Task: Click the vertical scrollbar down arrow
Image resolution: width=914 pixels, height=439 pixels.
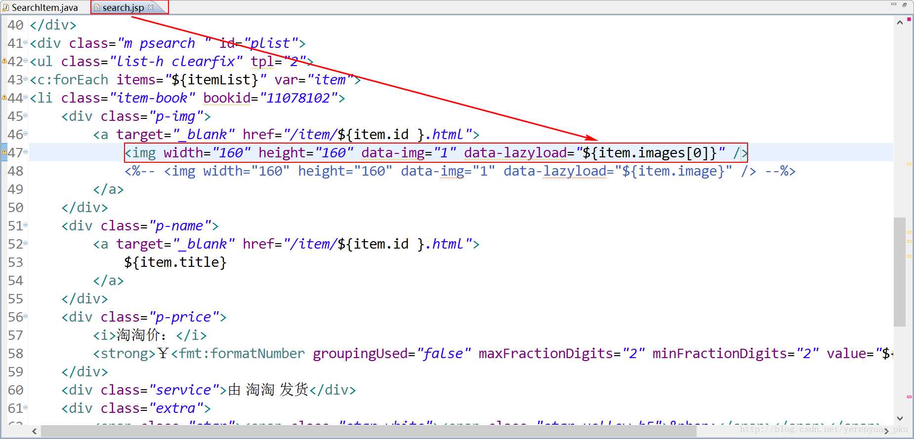Action: (x=900, y=418)
